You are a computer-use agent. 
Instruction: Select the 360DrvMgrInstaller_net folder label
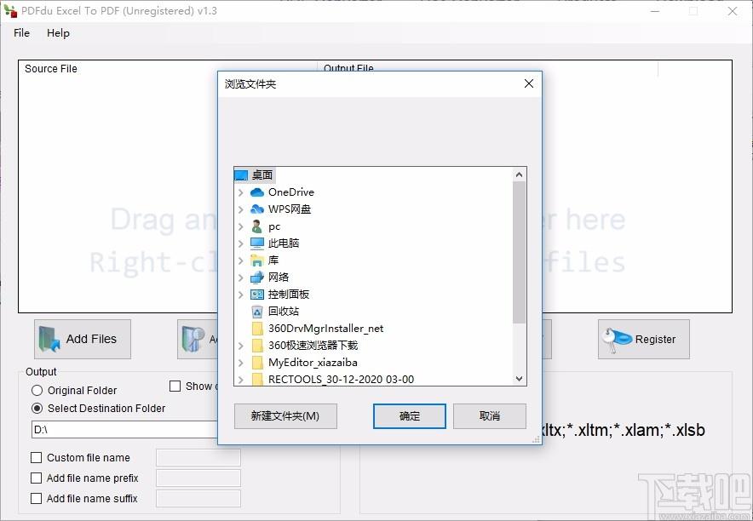326,329
